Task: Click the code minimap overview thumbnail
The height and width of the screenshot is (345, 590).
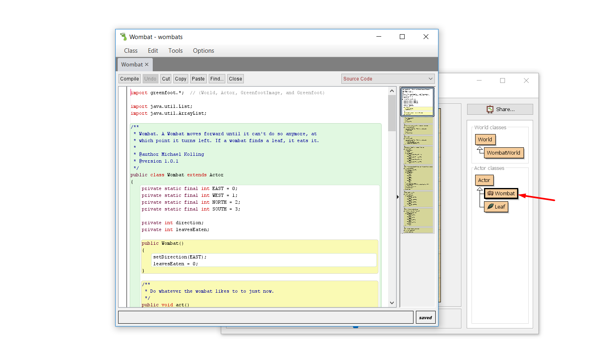Action: [x=417, y=160]
